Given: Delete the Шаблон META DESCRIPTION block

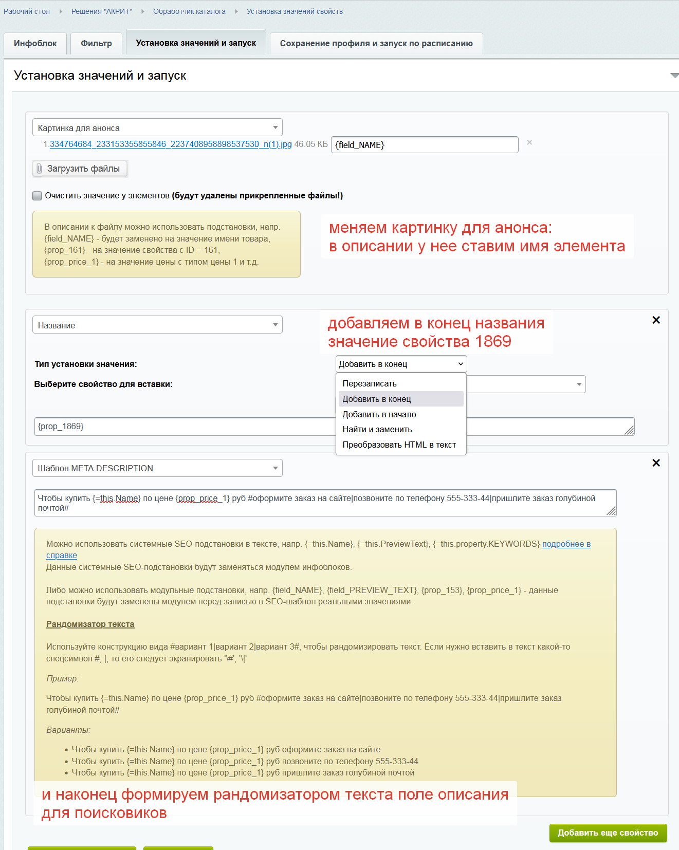Looking at the screenshot, I should click(x=656, y=463).
